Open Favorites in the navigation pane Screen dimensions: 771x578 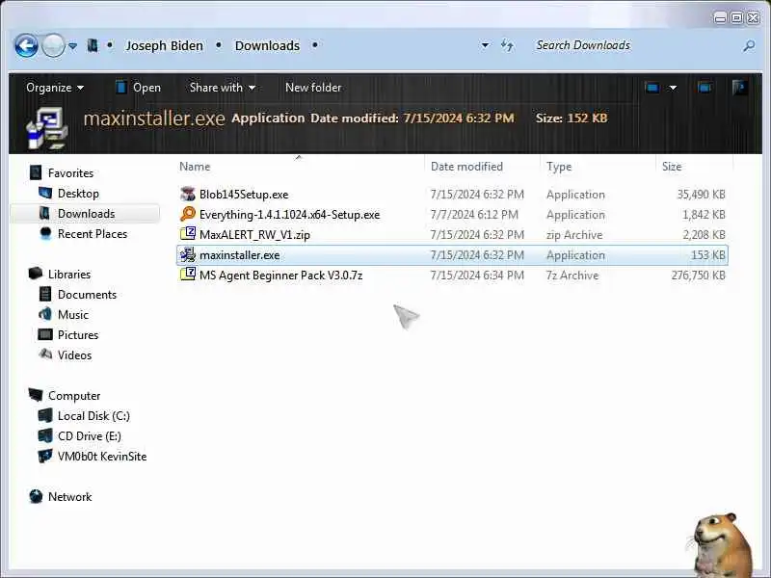pos(70,173)
